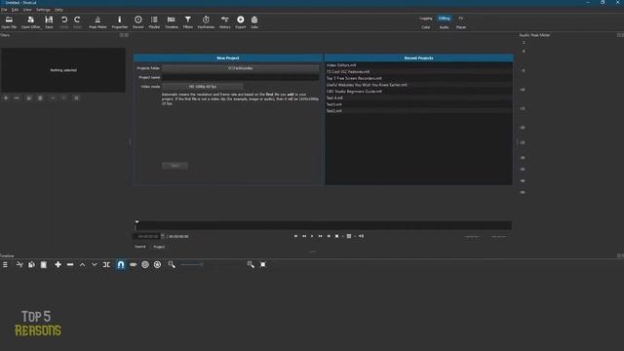Click the zoom timeline to fit icon

(263, 264)
